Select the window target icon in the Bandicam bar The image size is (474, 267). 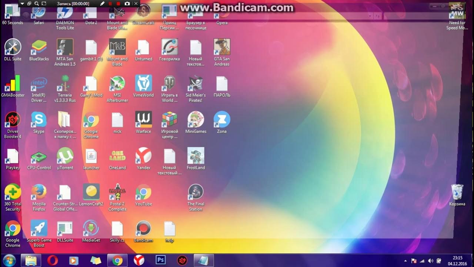[x=29, y=4]
